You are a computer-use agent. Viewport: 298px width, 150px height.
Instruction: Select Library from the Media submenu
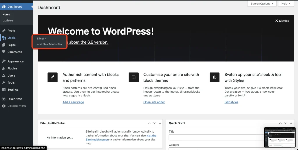click(x=41, y=38)
